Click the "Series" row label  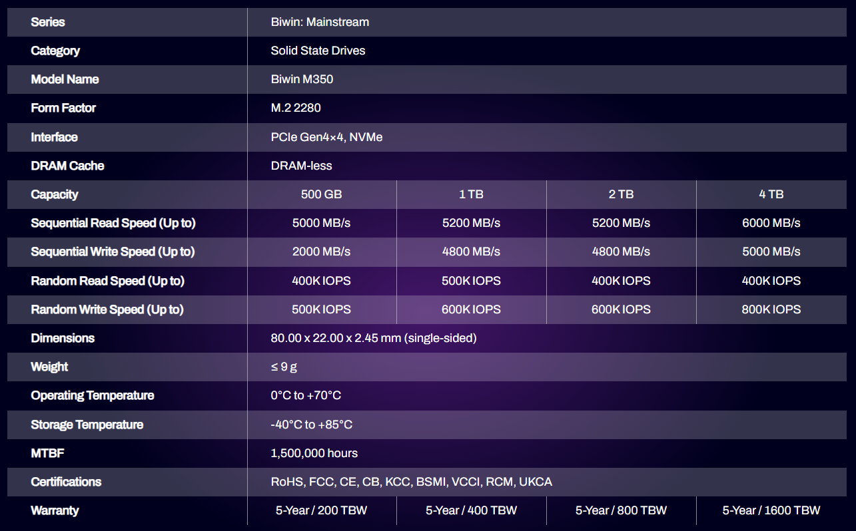tap(48, 22)
